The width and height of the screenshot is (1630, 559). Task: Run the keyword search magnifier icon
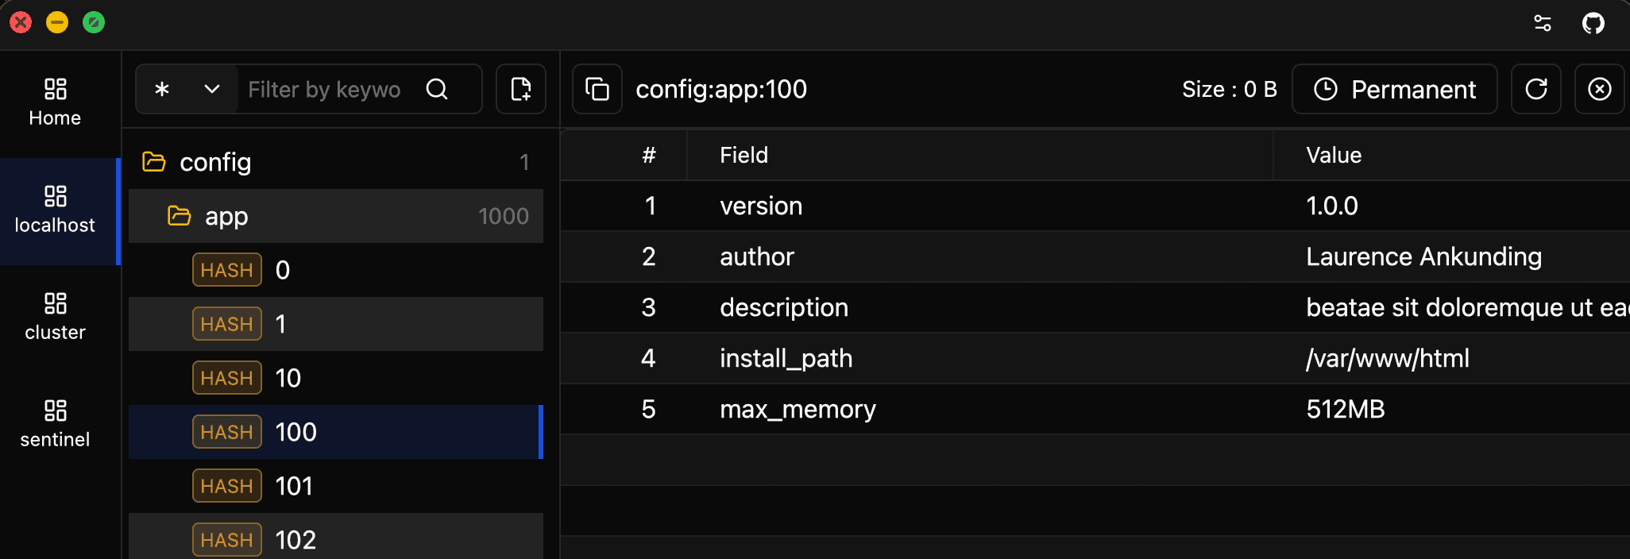[x=438, y=89]
